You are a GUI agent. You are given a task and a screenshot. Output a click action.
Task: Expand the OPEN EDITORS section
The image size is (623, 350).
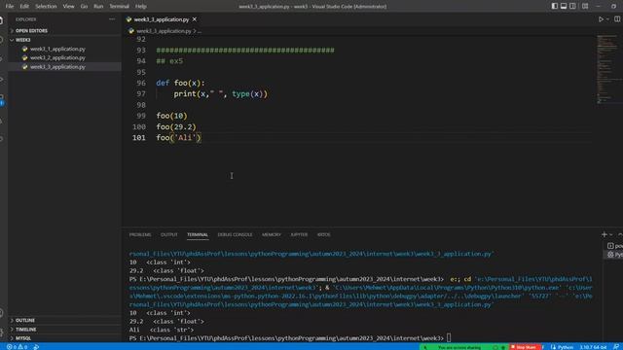(64, 30)
